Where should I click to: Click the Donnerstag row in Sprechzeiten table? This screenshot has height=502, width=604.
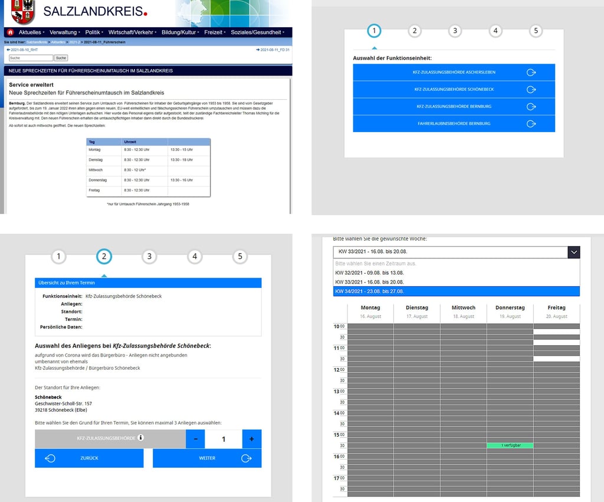pyautogui.click(x=148, y=181)
